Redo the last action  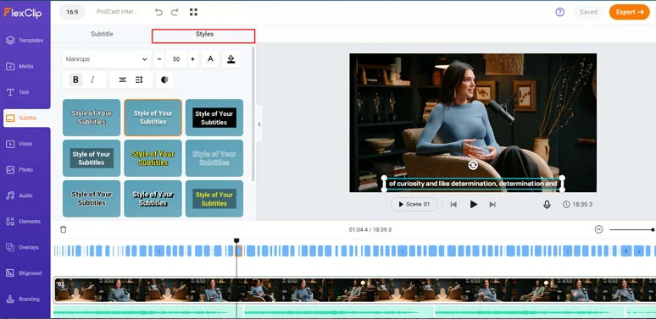175,12
